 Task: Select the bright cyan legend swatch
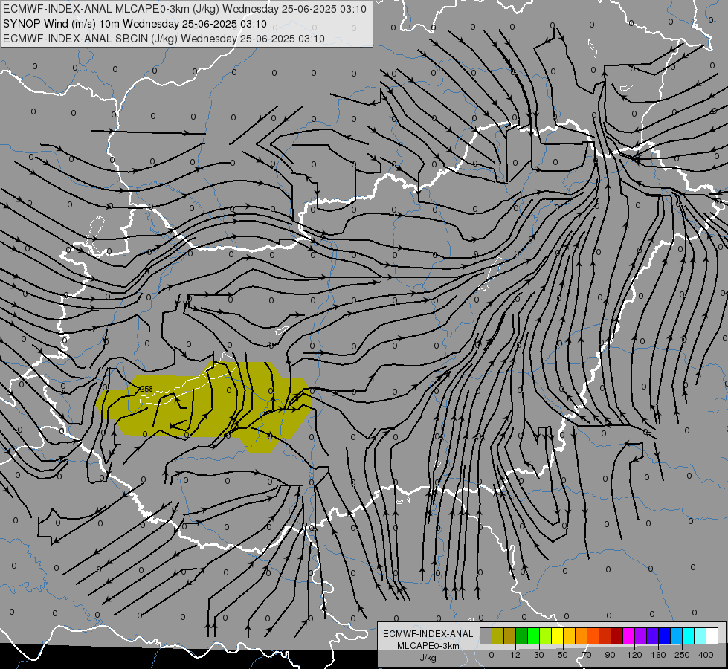click(688, 636)
